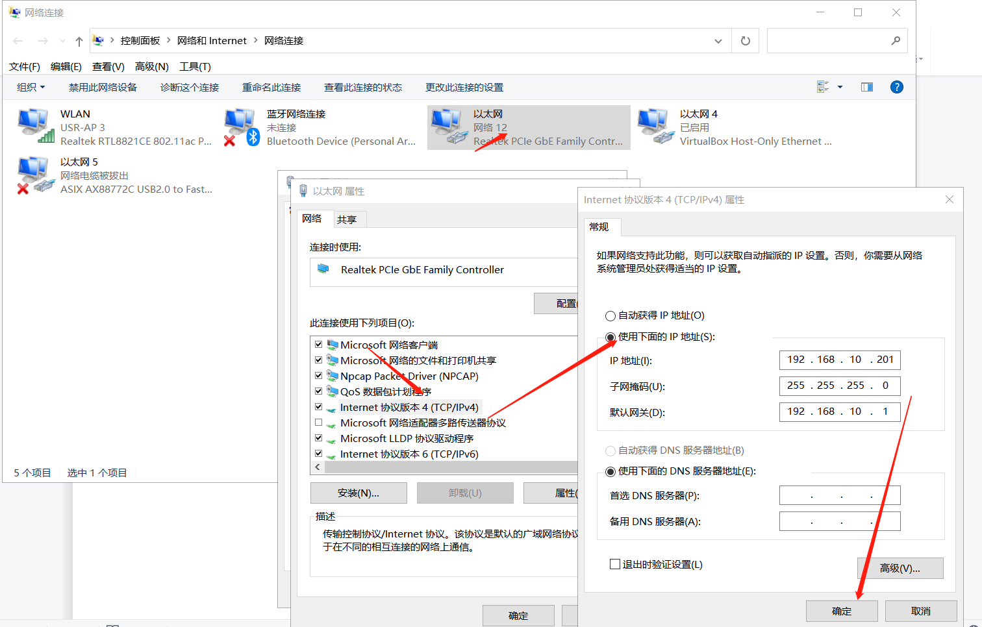Screen dimensions: 982x627
Task: Toggle the preview pane icon
Action: coord(867,87)
